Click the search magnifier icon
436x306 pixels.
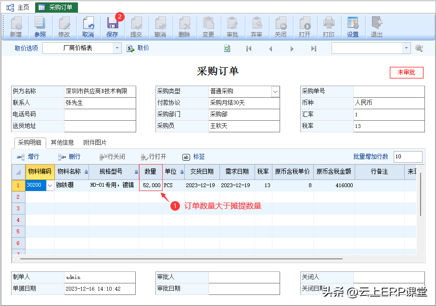tap(419, 49)
